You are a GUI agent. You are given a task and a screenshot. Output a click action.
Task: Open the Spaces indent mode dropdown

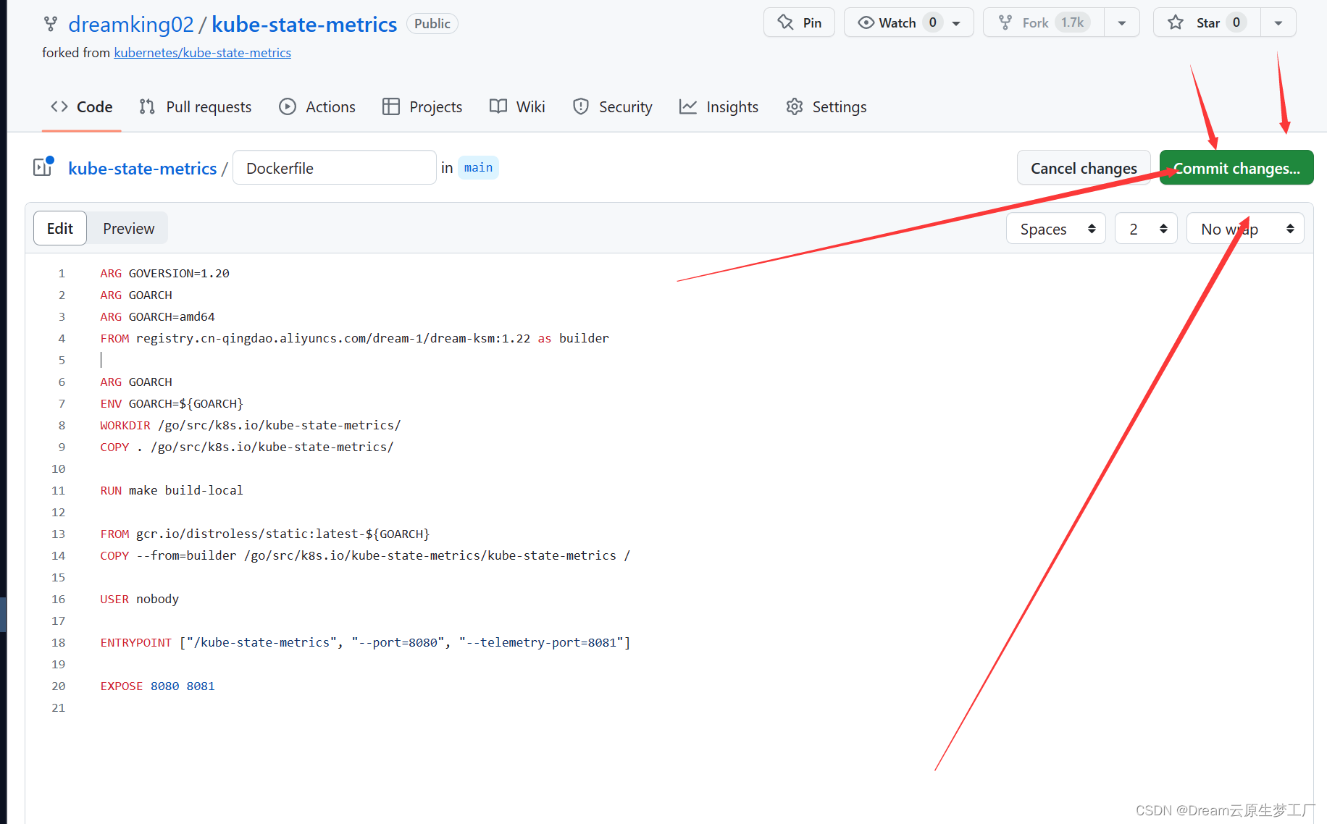tap(1056, 229)
